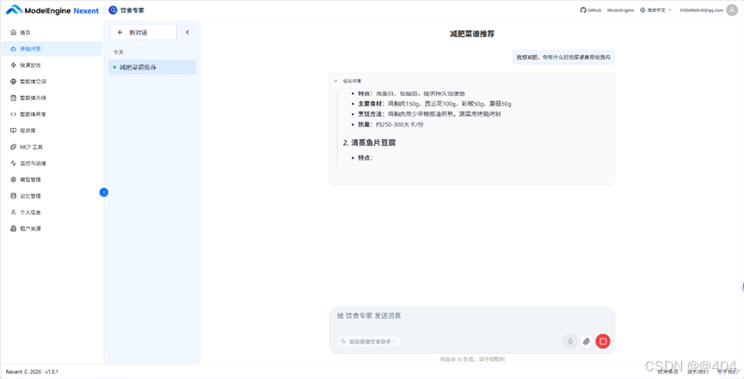Open 智能体空间 in the sidebar
This screenshot has width=744, height=379.
pos(52,82)
